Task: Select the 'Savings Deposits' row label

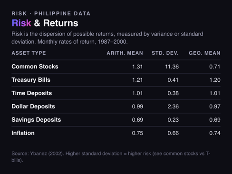Action: (x=36, y=120)
